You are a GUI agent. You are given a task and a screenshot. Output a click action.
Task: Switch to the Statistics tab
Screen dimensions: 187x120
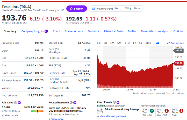[x=94, y=31]
